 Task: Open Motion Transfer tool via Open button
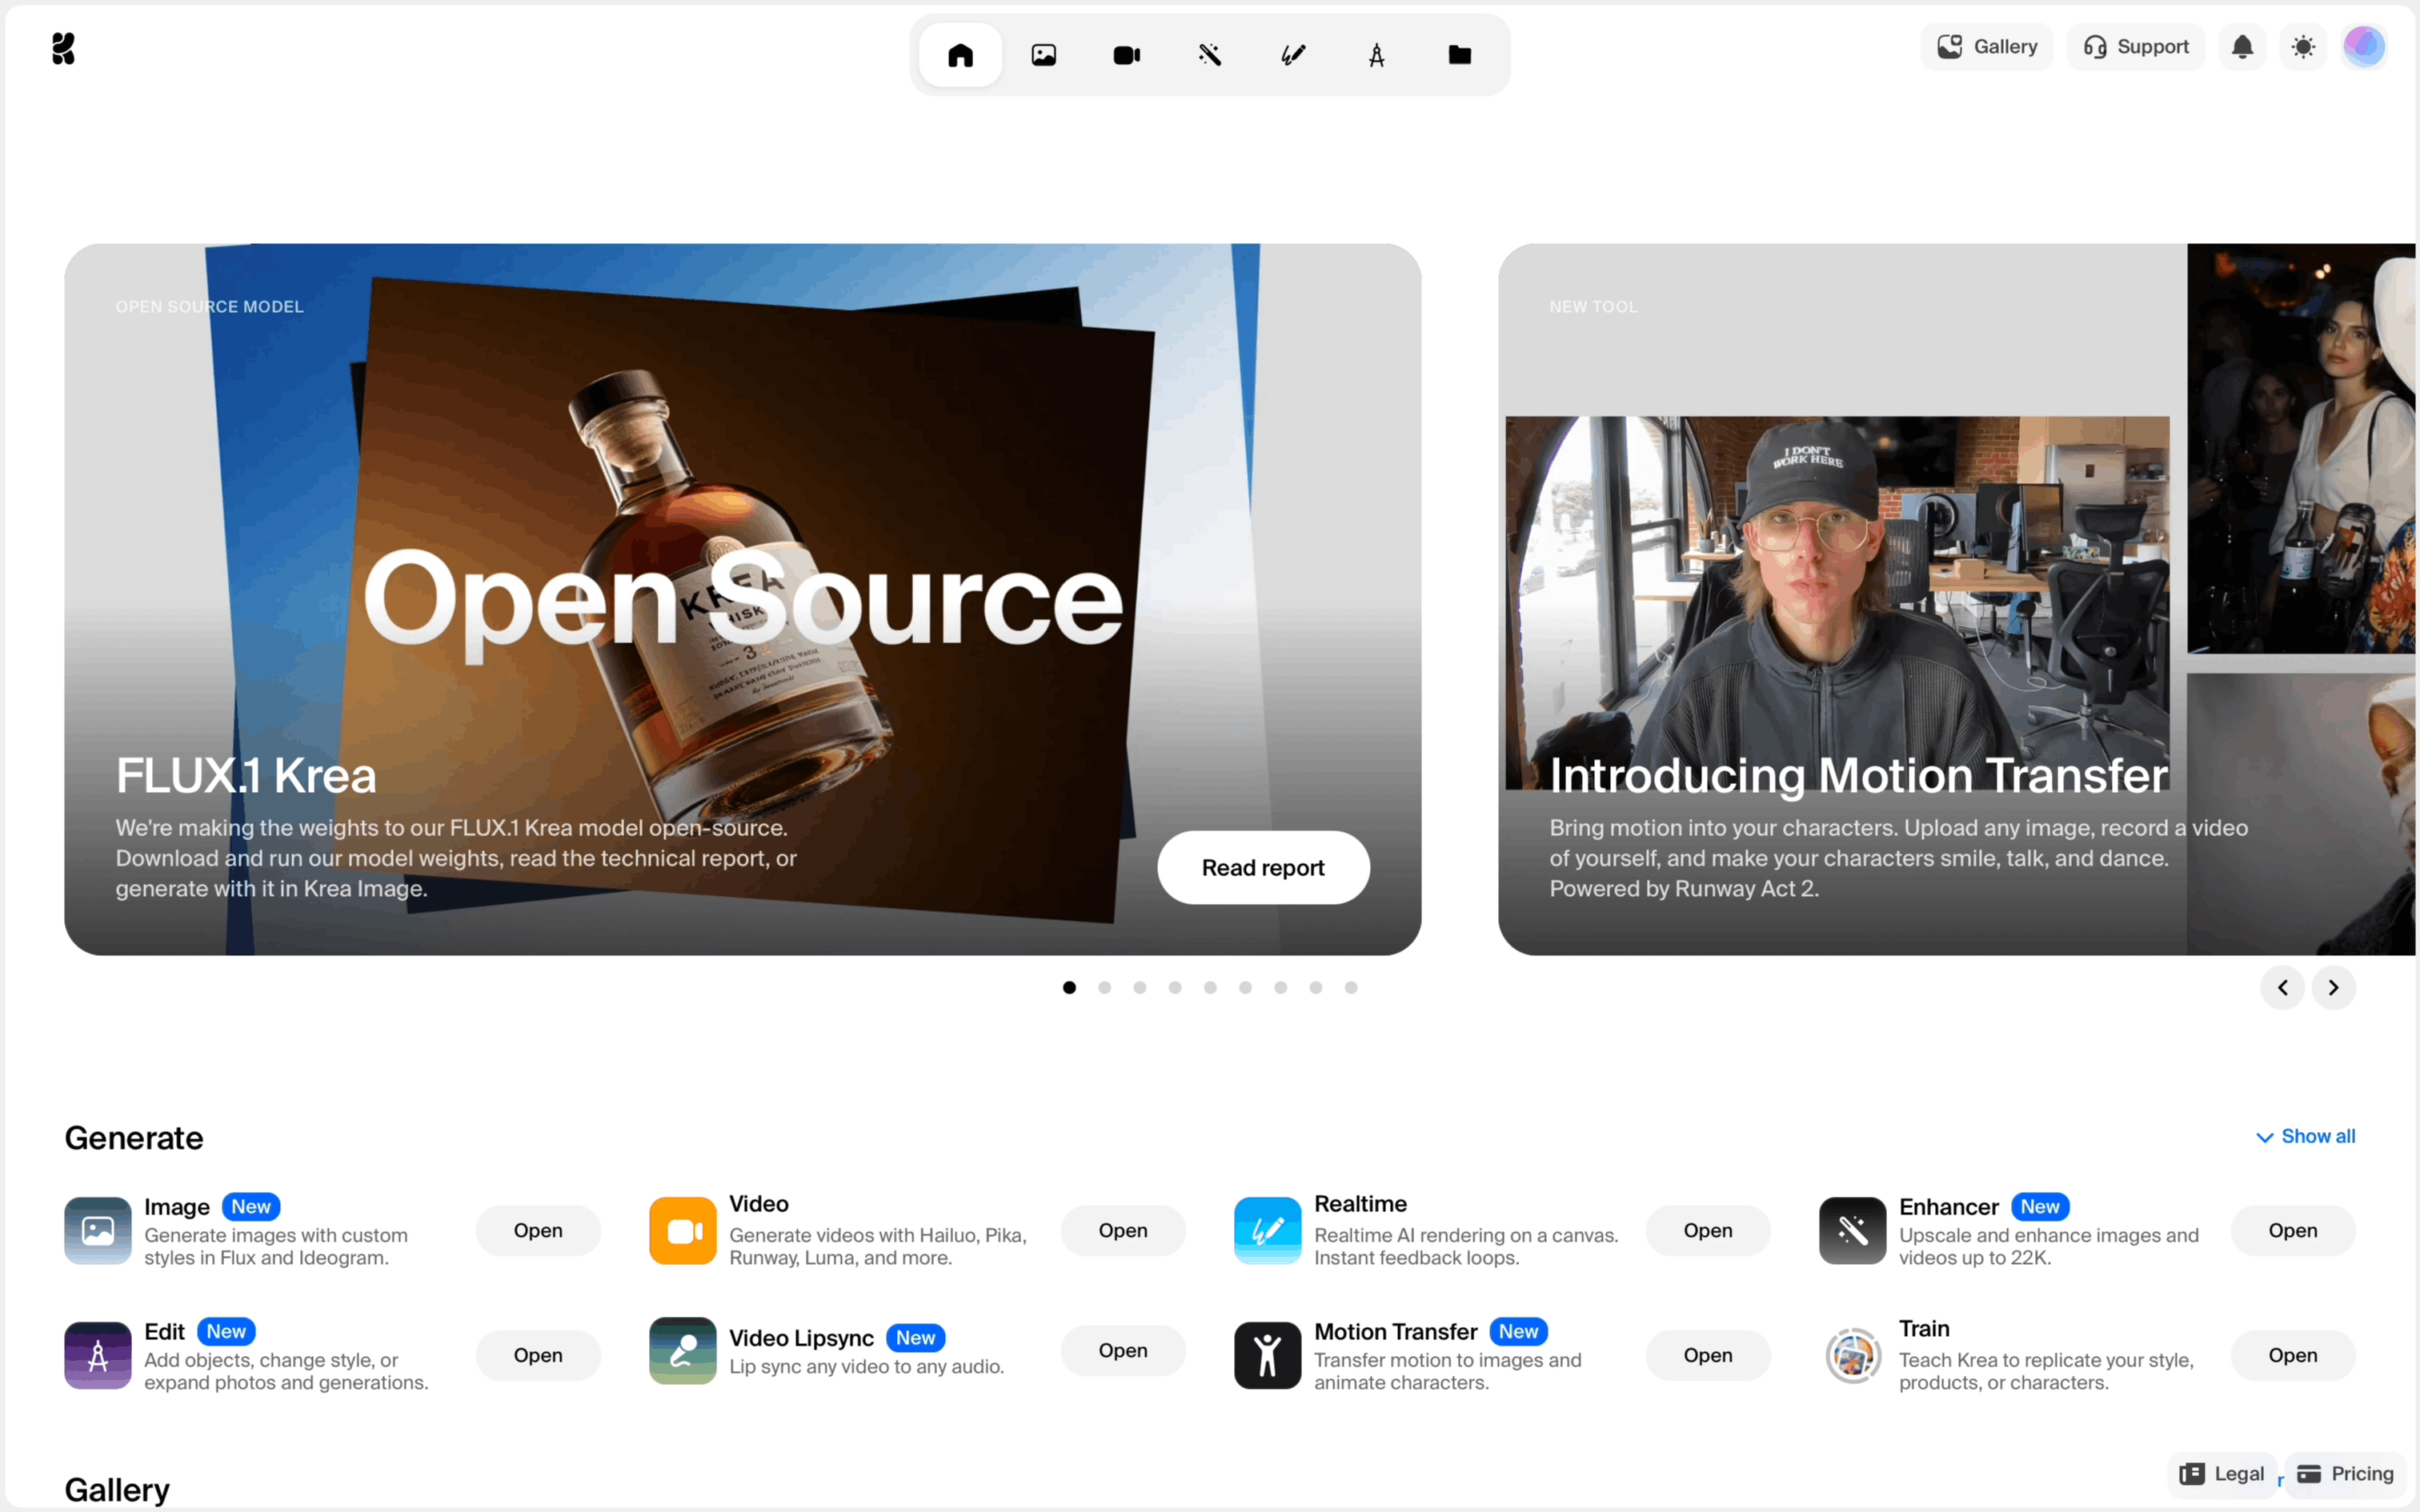coord(1707,1355)
